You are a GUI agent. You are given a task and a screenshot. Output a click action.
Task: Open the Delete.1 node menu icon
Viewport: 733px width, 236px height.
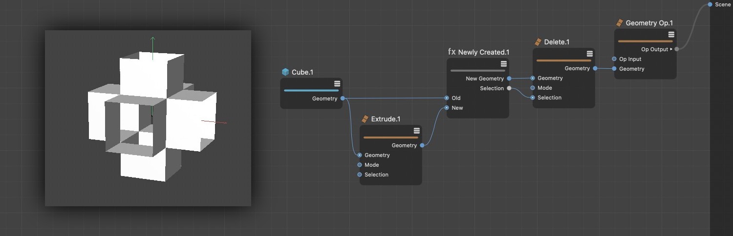tap(590, 54)
